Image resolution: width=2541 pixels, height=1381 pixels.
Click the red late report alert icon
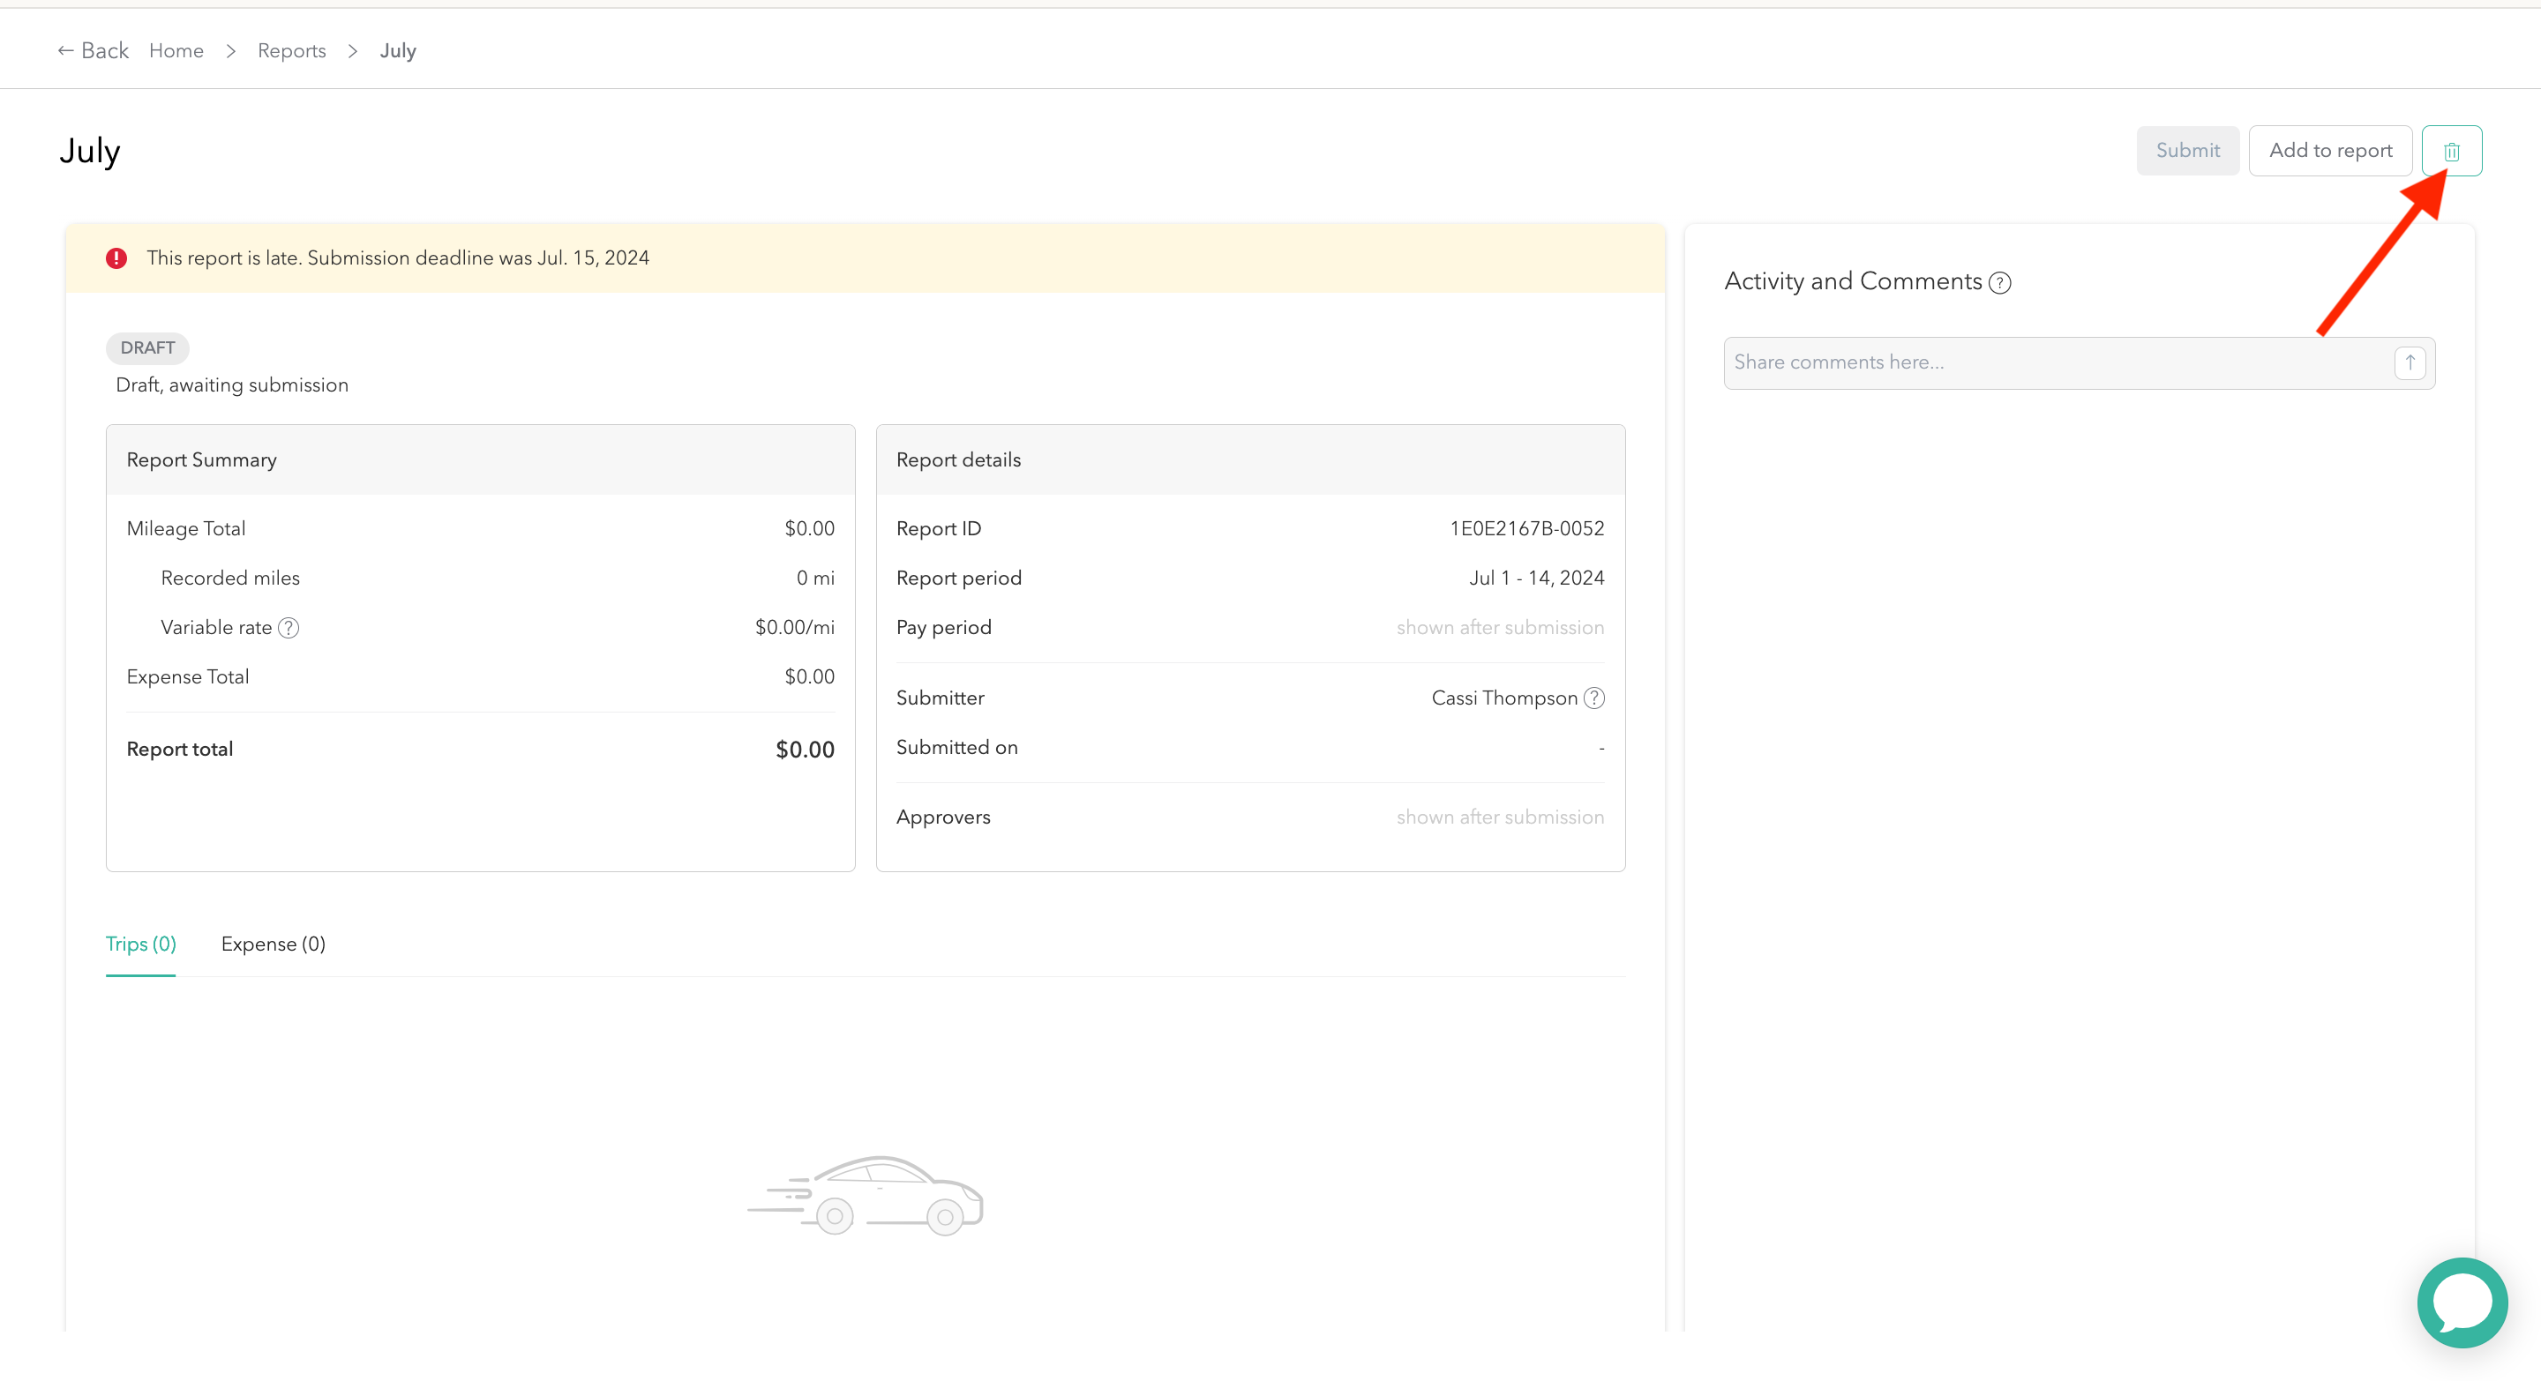116,258
